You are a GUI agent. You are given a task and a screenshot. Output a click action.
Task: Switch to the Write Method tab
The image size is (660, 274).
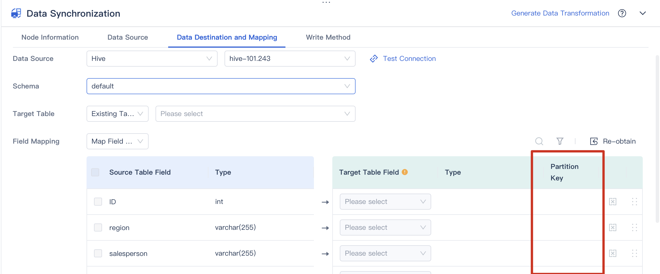pyautogui.click(x=328, y=37)
